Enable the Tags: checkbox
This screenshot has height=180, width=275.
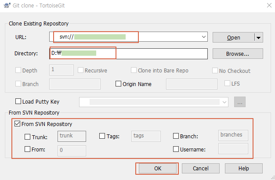click(x=102, y=136)
